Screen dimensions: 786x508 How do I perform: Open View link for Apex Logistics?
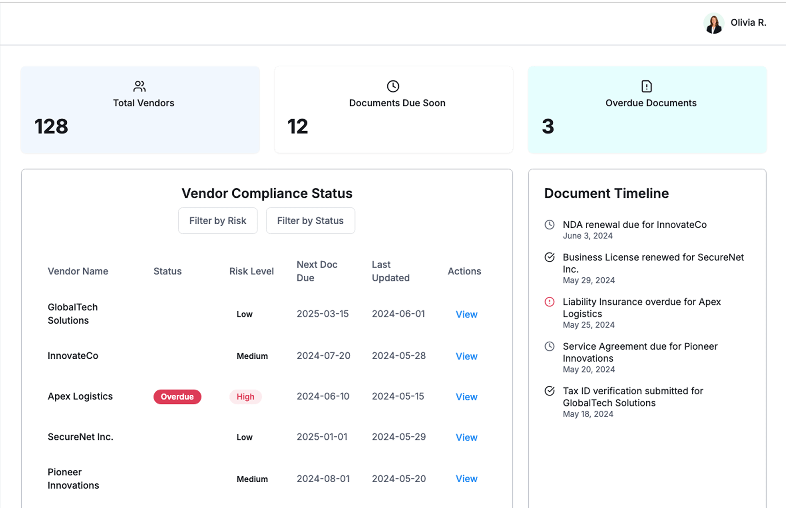pyautogui.click(x=466, y=397)
